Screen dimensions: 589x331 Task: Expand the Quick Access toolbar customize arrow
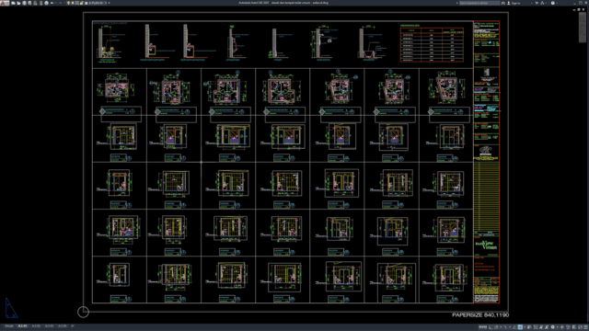pyautogui.click(x=109, y=3)
